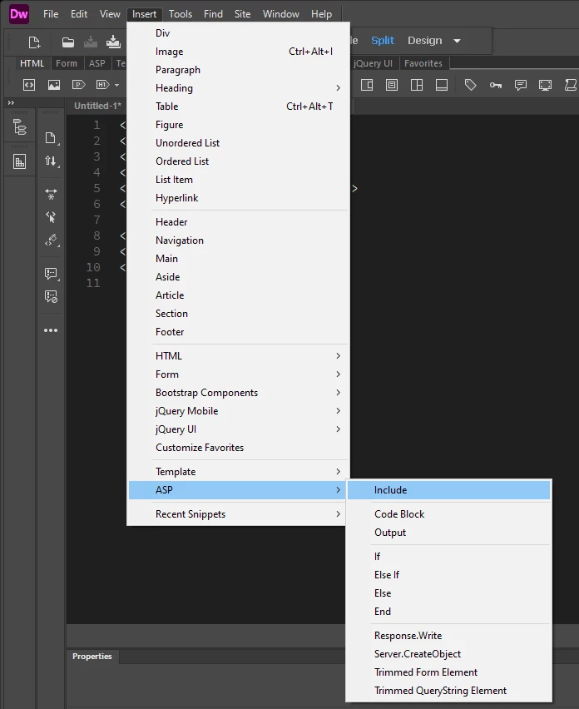
Task: Open the CSS Designer panel icon
Action: tap(19, 161)
